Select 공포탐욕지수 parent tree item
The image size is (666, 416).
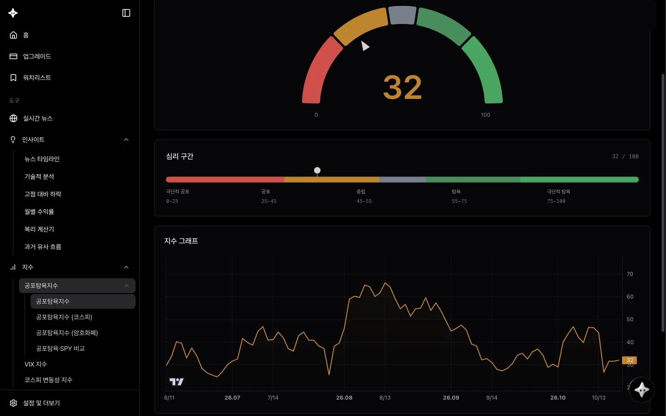(77, 286)
